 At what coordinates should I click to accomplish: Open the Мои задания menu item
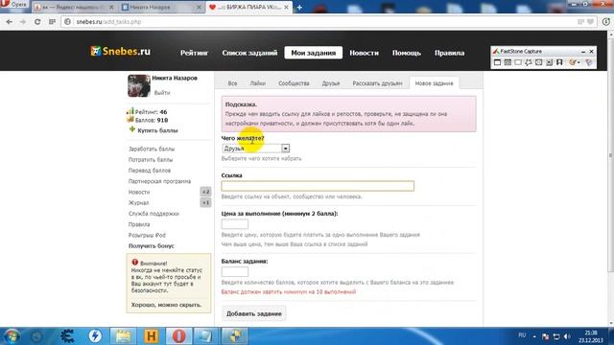[314, 53]
